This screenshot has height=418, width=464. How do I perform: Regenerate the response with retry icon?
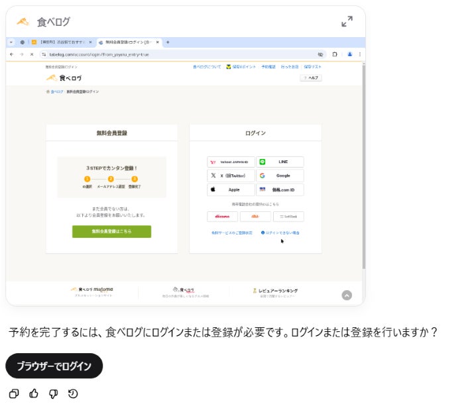tap(73, 393)
